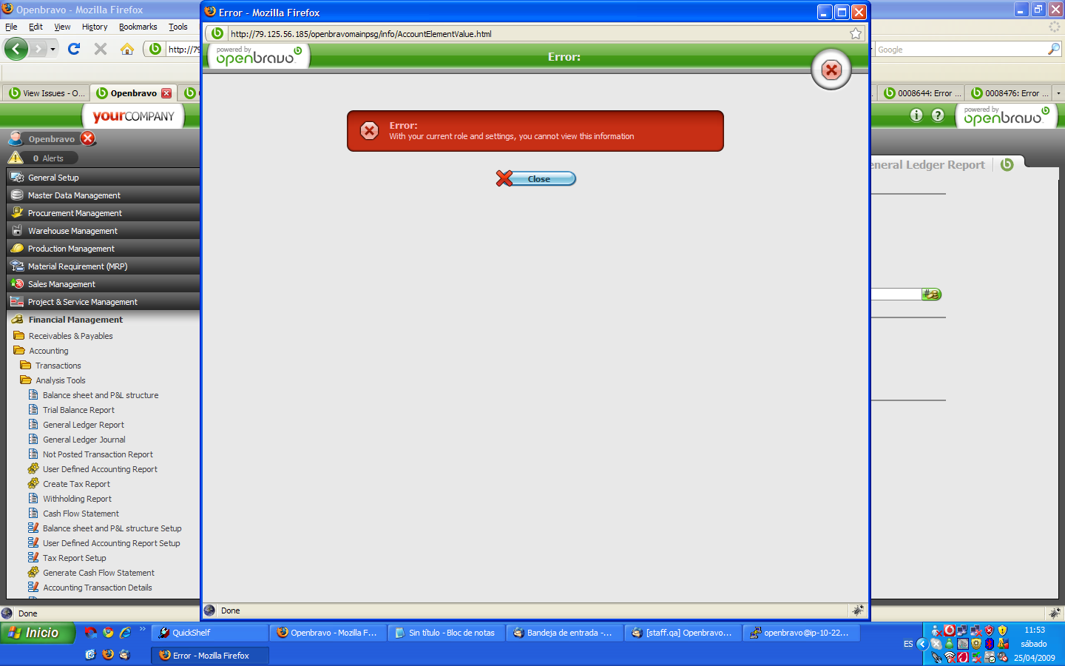Open the Transactions folder in Accounting
The width and height of the screenshot is (1065, 666).
coord(58,366)
